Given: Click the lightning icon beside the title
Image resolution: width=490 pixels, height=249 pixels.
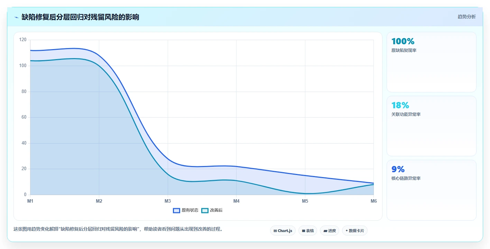Looking at the screenshot, I should point(17,17).
